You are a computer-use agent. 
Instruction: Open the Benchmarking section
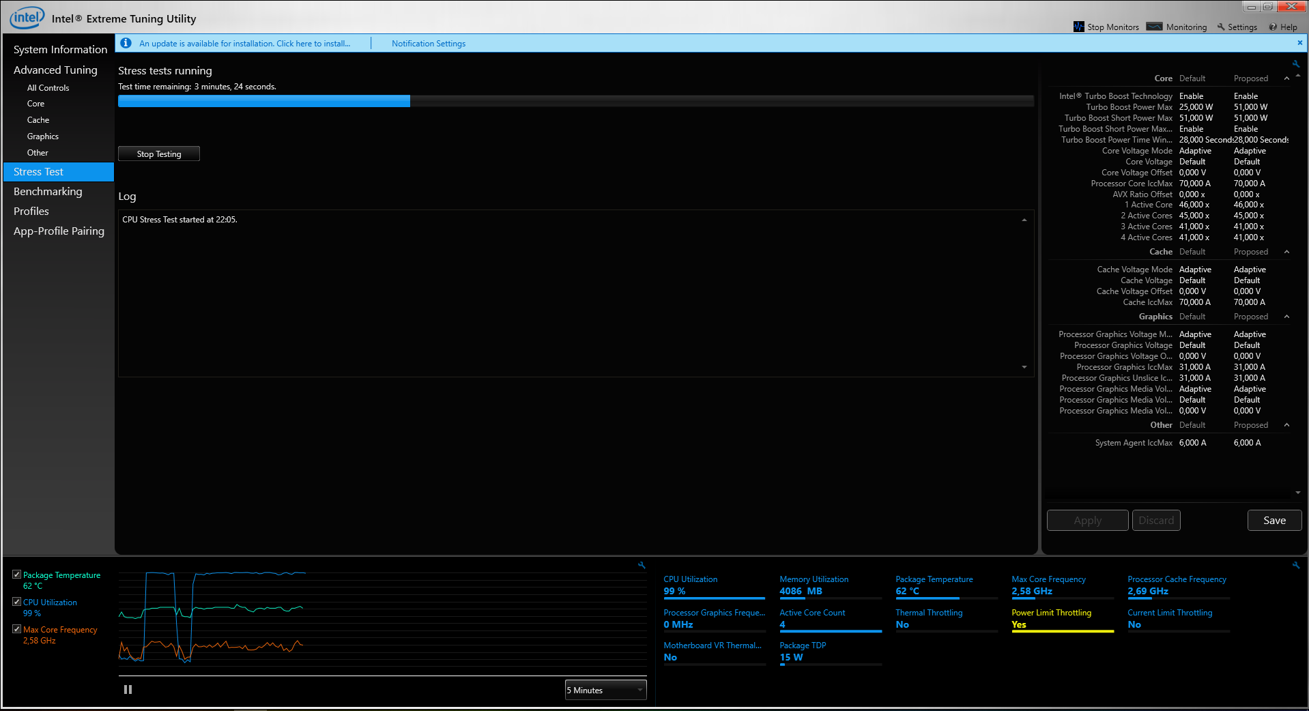(48, 192)
